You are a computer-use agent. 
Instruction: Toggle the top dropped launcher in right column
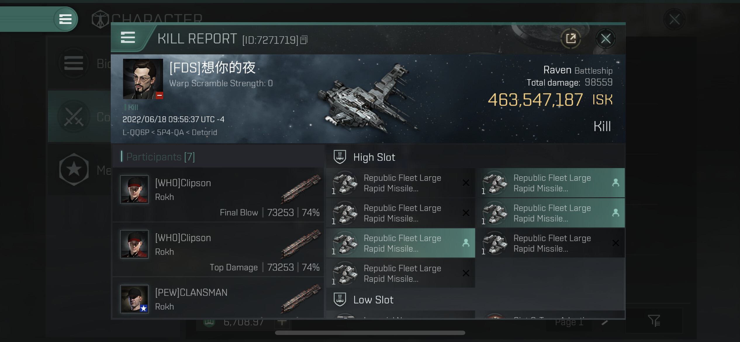(551, 183)
